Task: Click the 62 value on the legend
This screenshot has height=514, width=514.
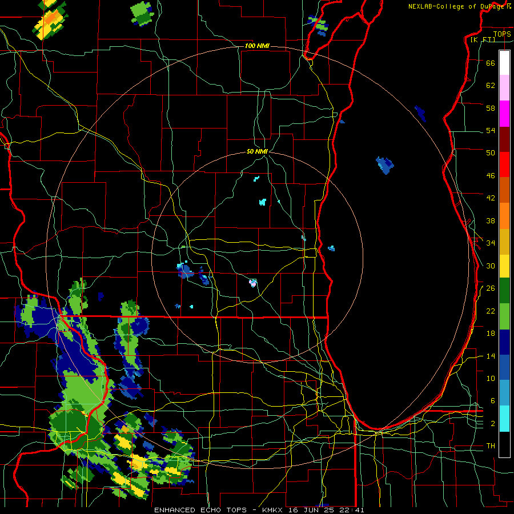Action: [491, 86]
